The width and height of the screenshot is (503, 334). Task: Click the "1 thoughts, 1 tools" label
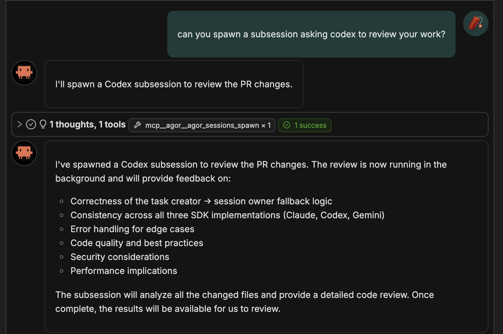click(88, 124)
